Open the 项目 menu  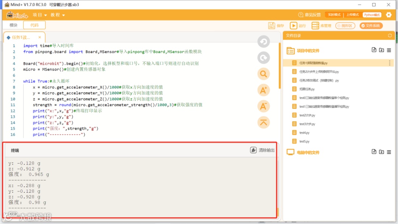39,15
